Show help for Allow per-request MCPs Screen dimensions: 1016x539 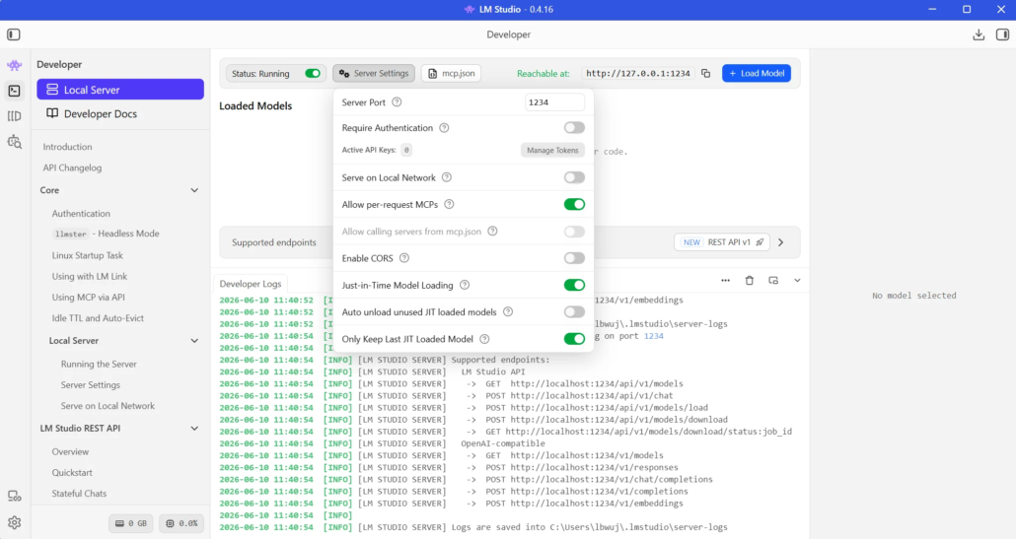click(x=449, y=205)
